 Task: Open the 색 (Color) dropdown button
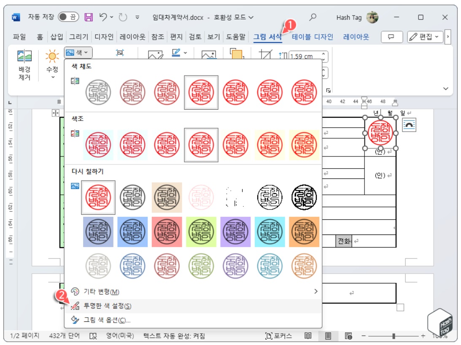[78, 53]
